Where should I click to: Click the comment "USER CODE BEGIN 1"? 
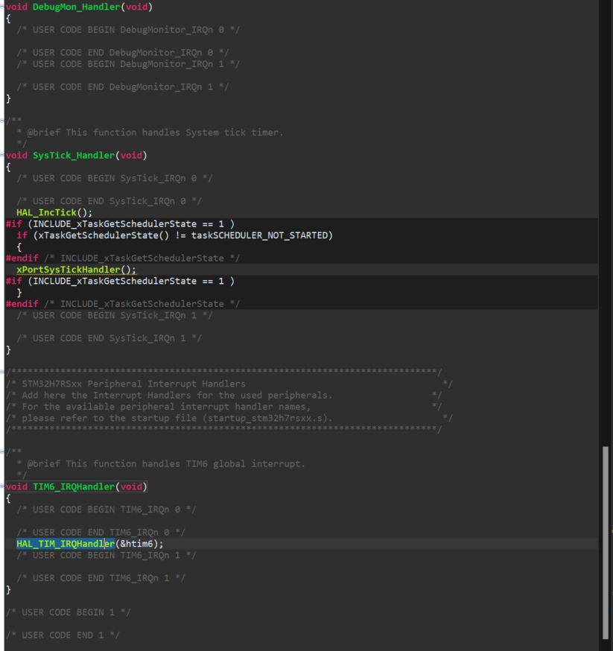coord(68,612)
